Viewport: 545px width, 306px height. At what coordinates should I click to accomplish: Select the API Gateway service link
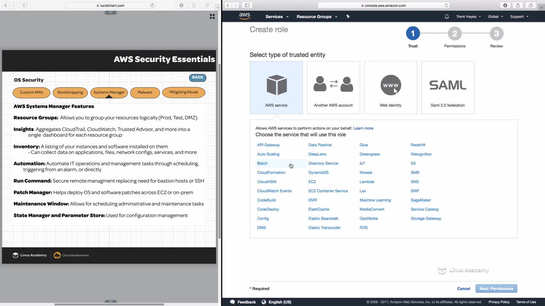[x=268, y=145]
